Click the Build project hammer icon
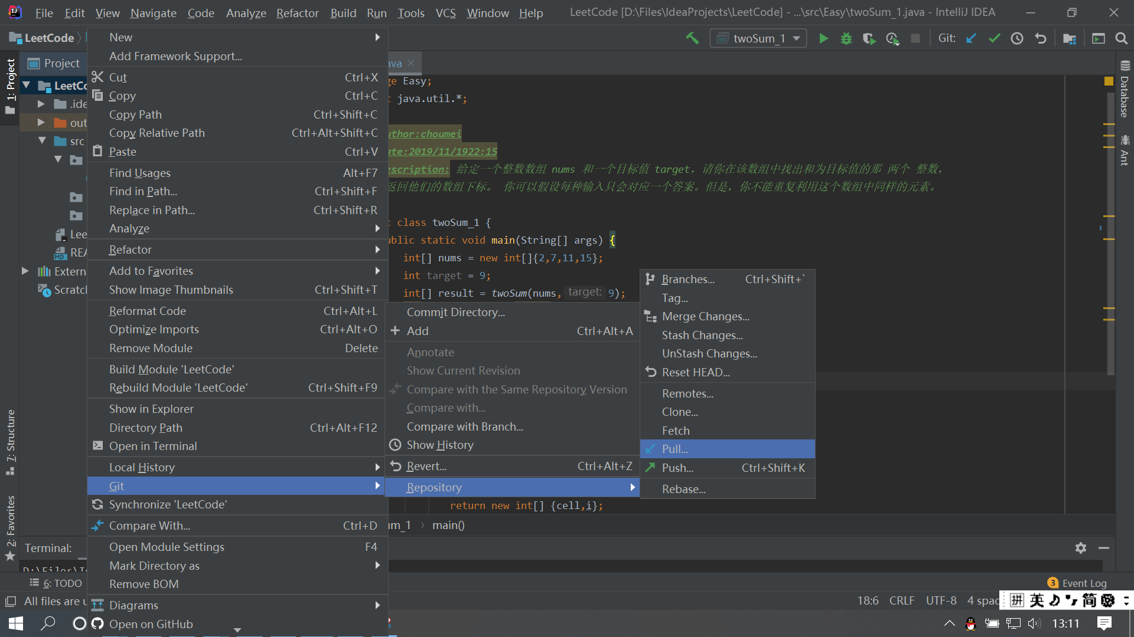Viewport: 1134px width, 637px height. coord(692,38)
